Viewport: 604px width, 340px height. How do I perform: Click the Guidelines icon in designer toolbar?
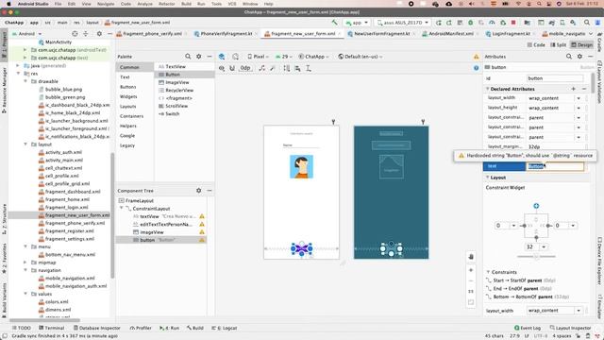click(x=309, y=68)
